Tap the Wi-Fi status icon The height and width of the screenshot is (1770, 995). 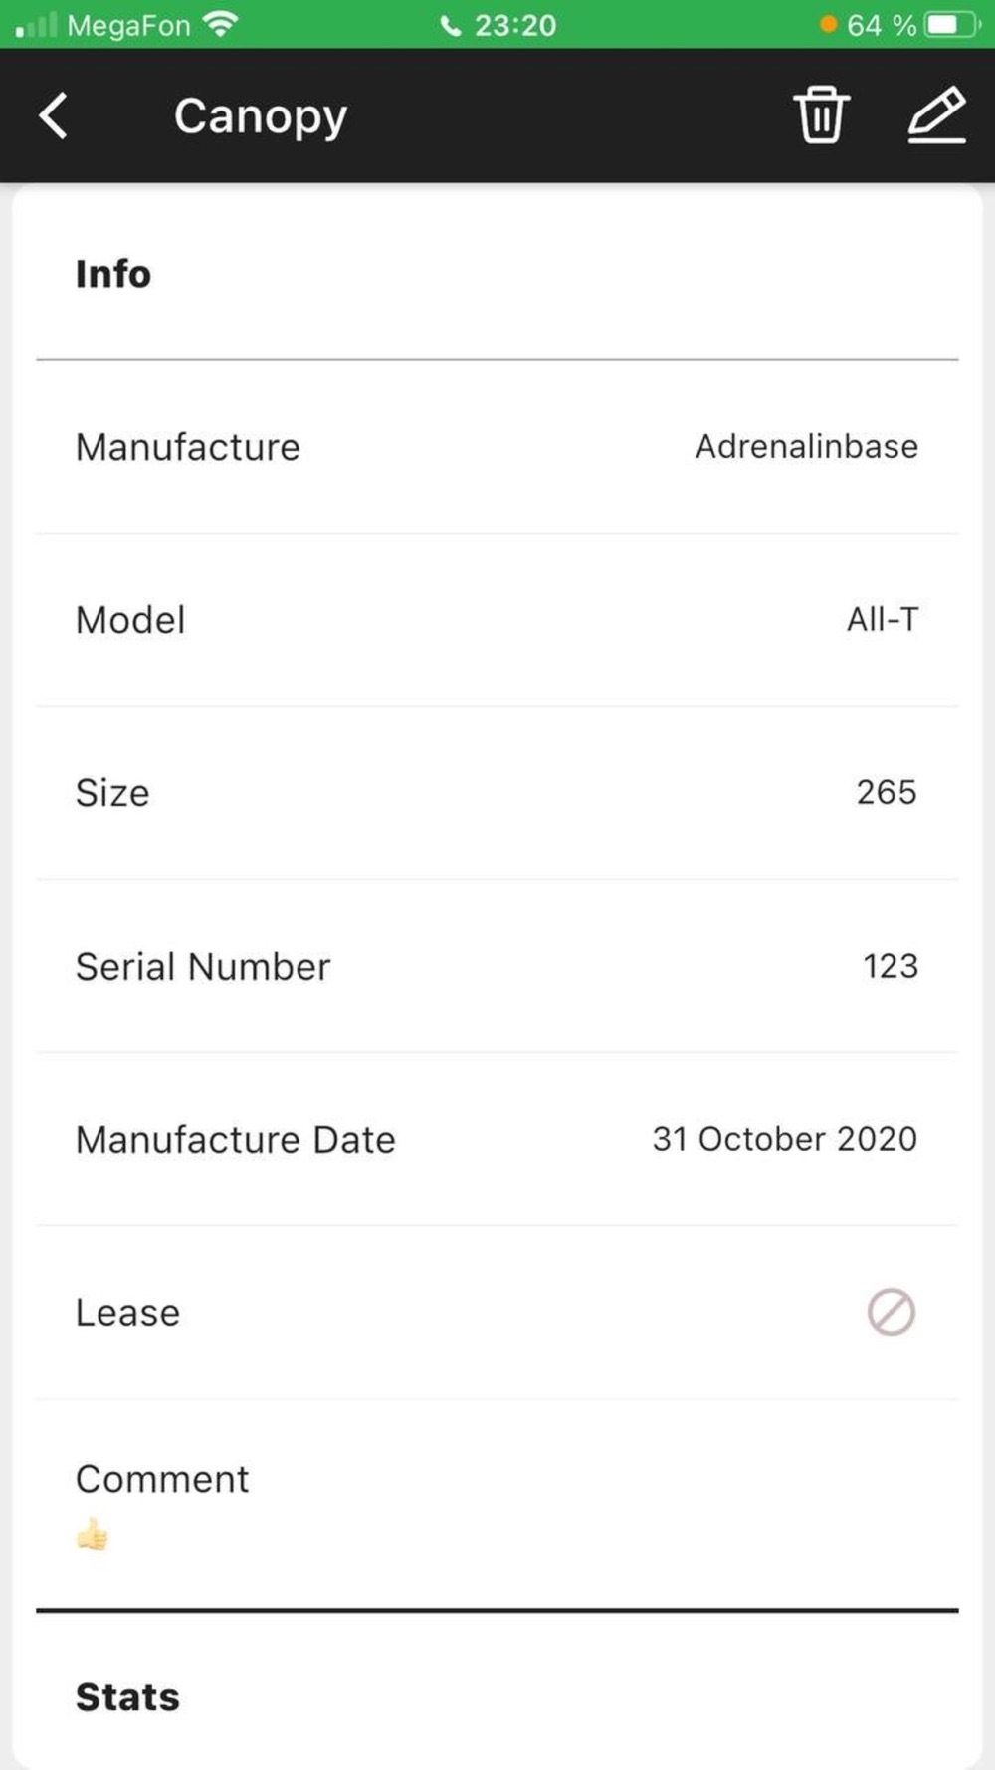[221, 24]
